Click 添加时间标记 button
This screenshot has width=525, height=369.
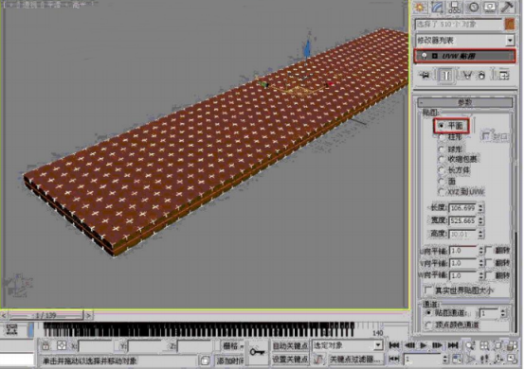pyautogui.click(x=230, y=360)
